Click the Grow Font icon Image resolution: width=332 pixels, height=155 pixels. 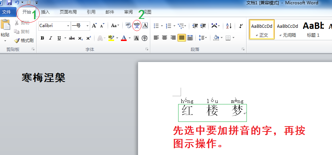[94, 26]
